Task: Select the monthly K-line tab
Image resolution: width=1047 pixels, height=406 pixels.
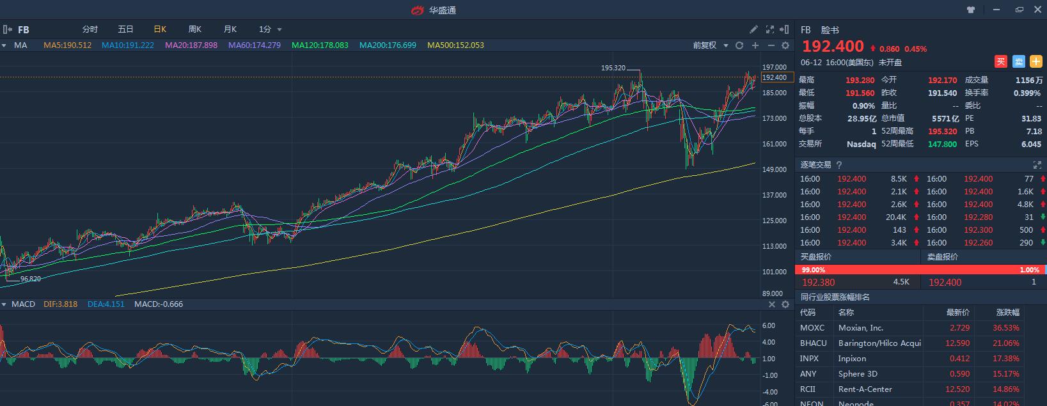Action: point(230,29)
